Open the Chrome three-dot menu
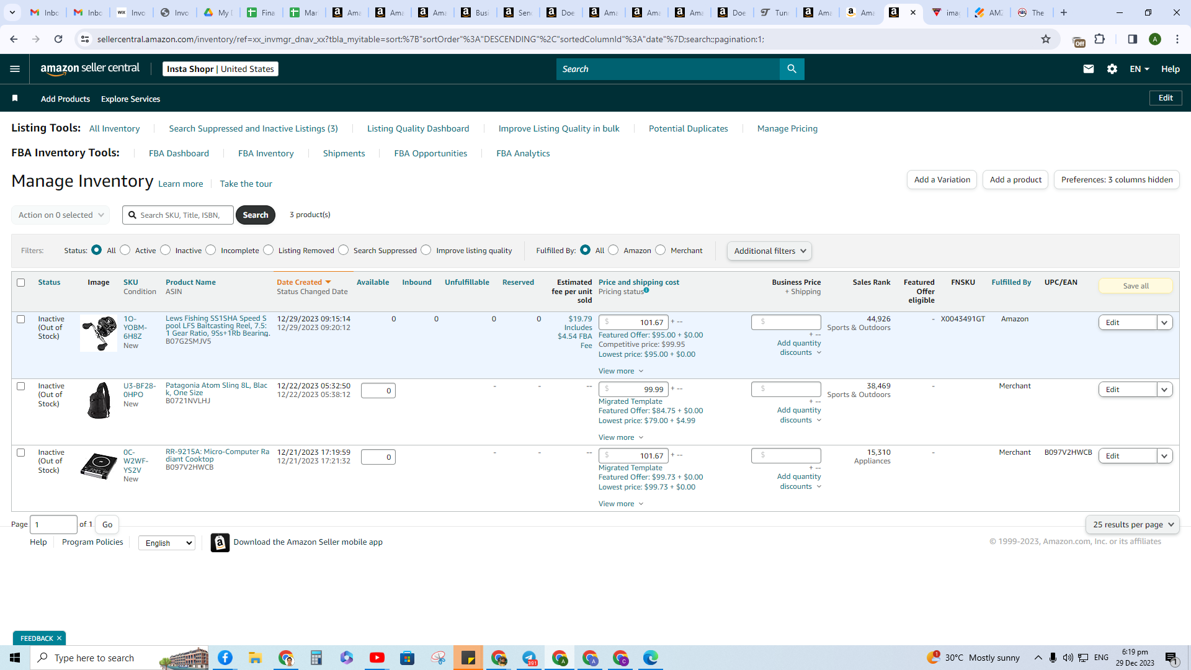Viewport: 1191px width, 670px height. (x=1177, y=39)
